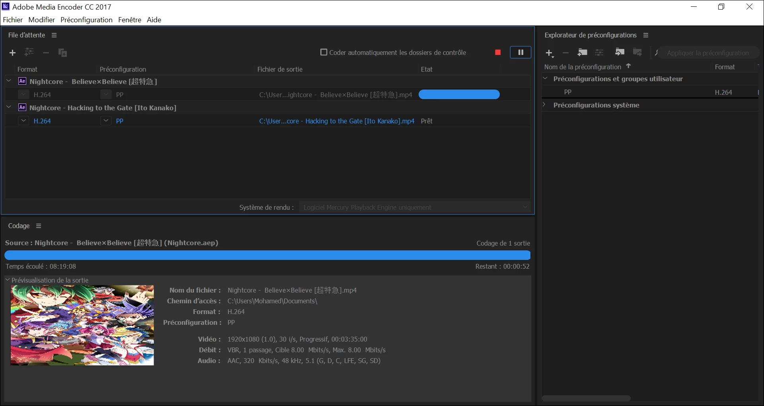Click Etat column header in queue
The image size is (764, 406).
tap(427, 69)
